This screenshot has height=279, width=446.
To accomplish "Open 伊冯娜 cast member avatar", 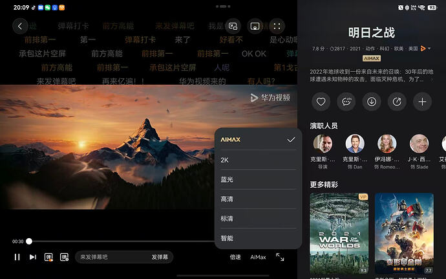I will (387, 144).
